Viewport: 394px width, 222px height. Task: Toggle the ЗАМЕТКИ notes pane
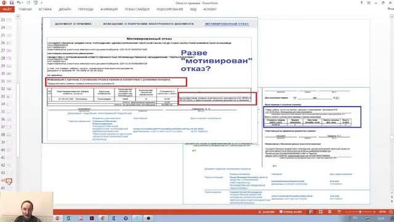pos(266,212)
